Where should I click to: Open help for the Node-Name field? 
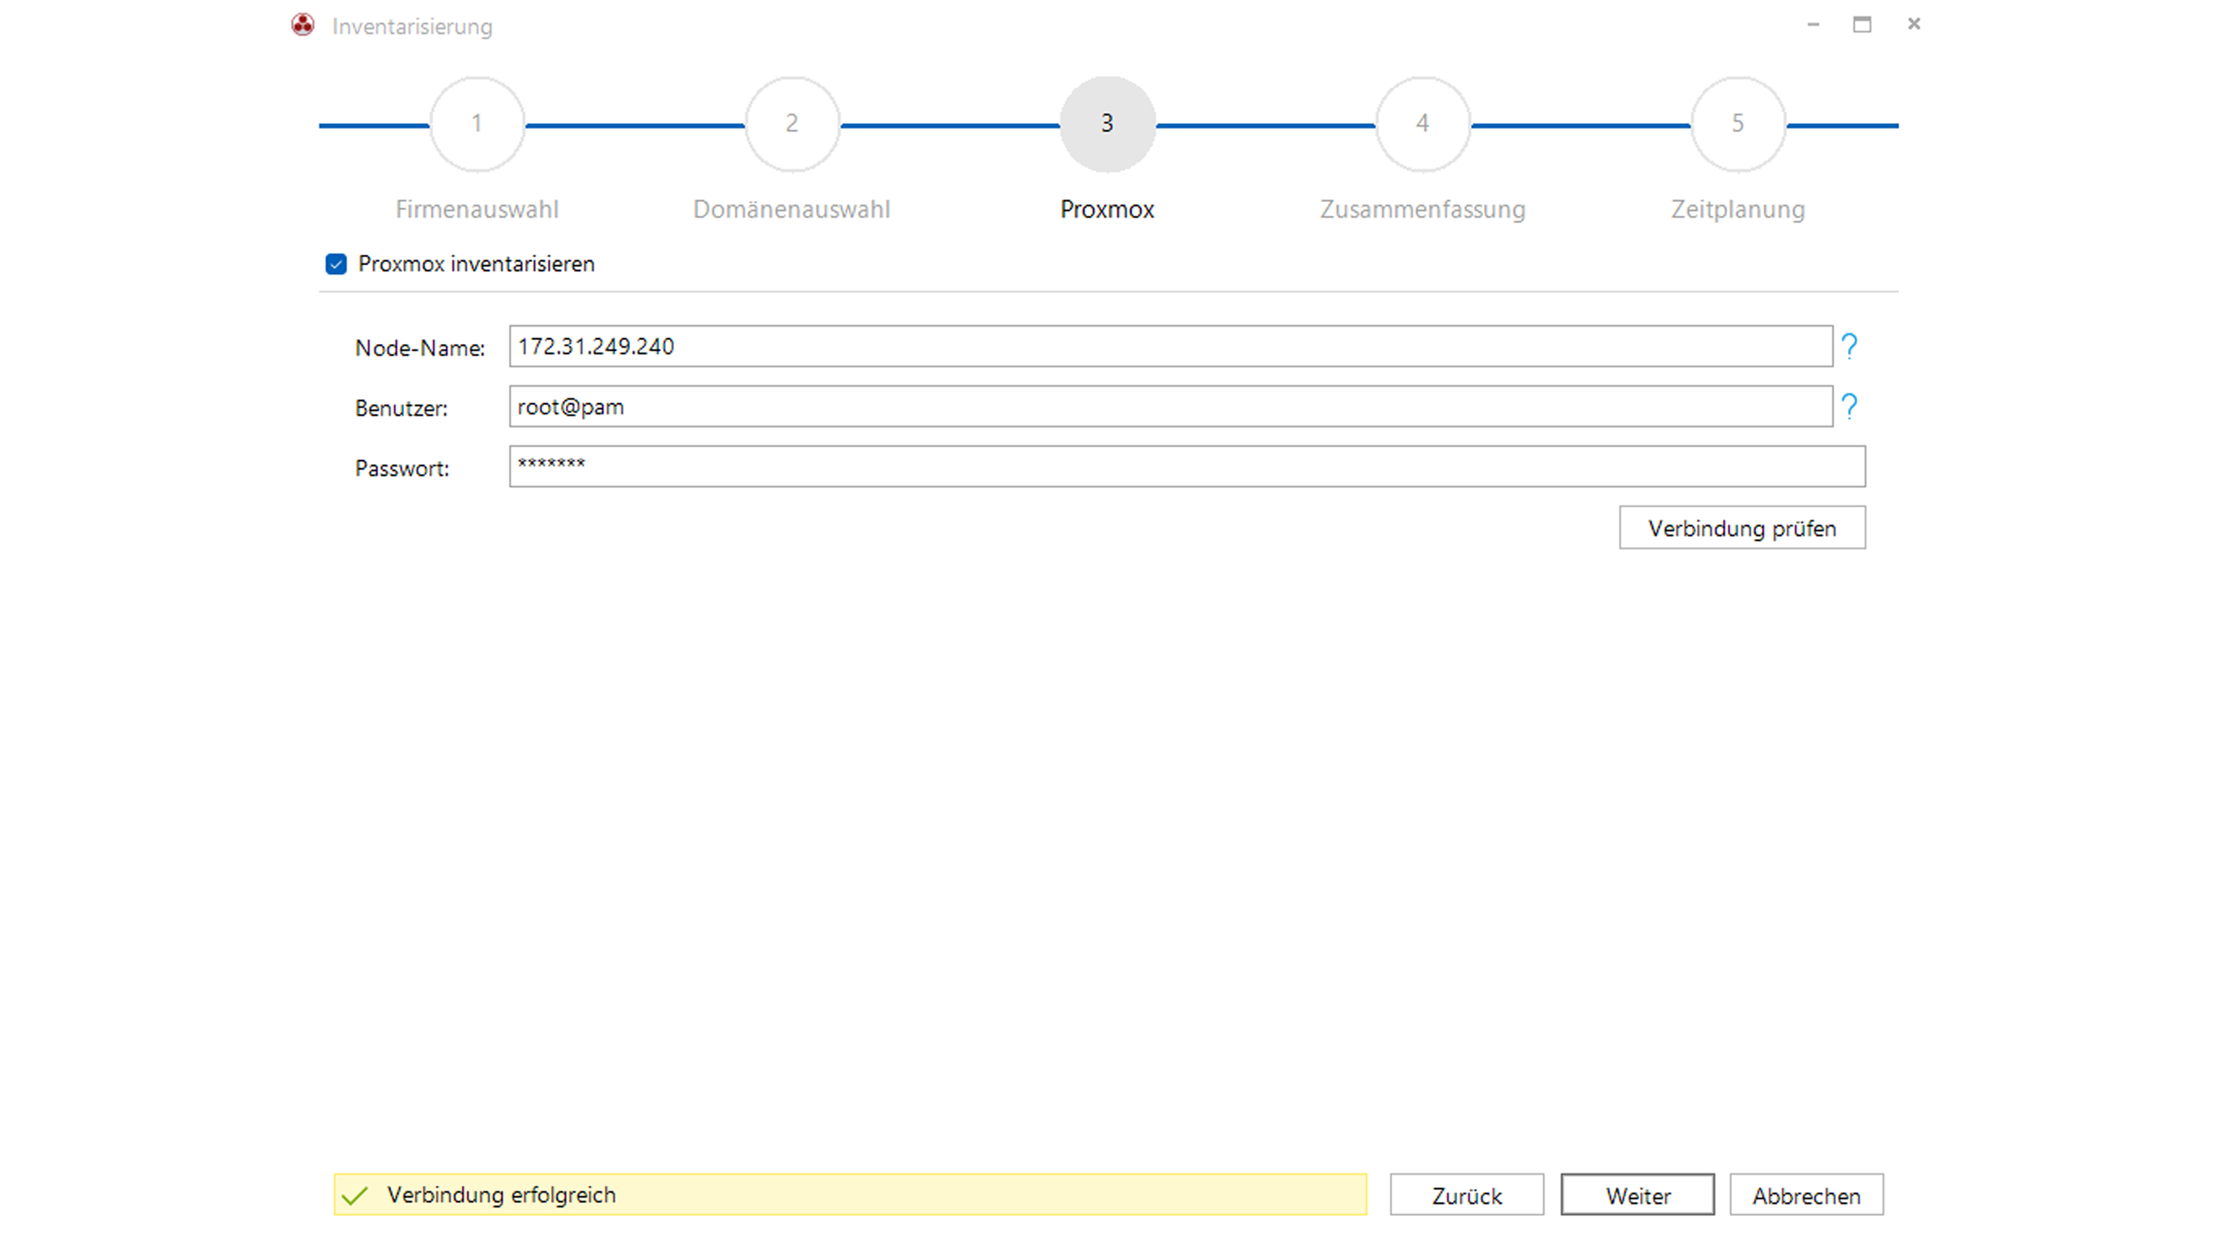pos(1849,347)
